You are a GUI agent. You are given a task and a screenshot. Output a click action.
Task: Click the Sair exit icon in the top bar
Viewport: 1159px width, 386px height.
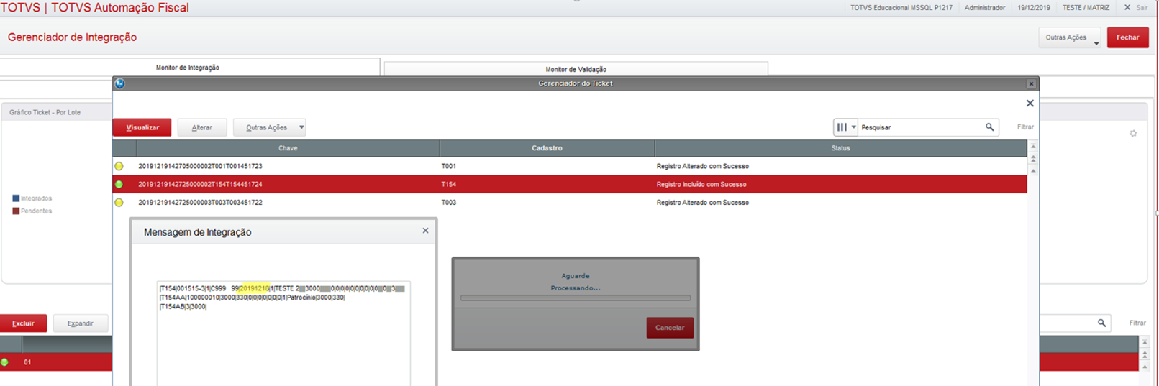click(x=1127, y=7)
